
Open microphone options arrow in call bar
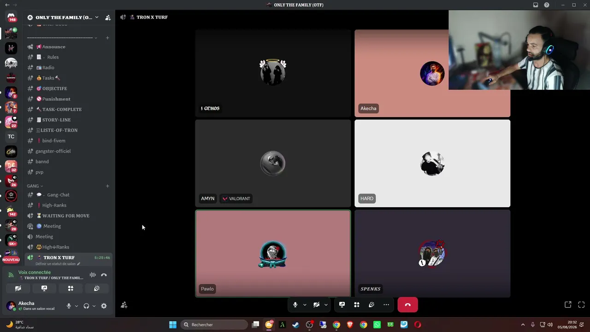[x=305, y=305]
